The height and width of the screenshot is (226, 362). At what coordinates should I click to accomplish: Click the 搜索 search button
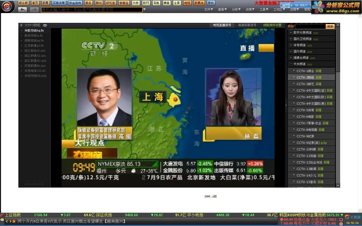point(330,26)
